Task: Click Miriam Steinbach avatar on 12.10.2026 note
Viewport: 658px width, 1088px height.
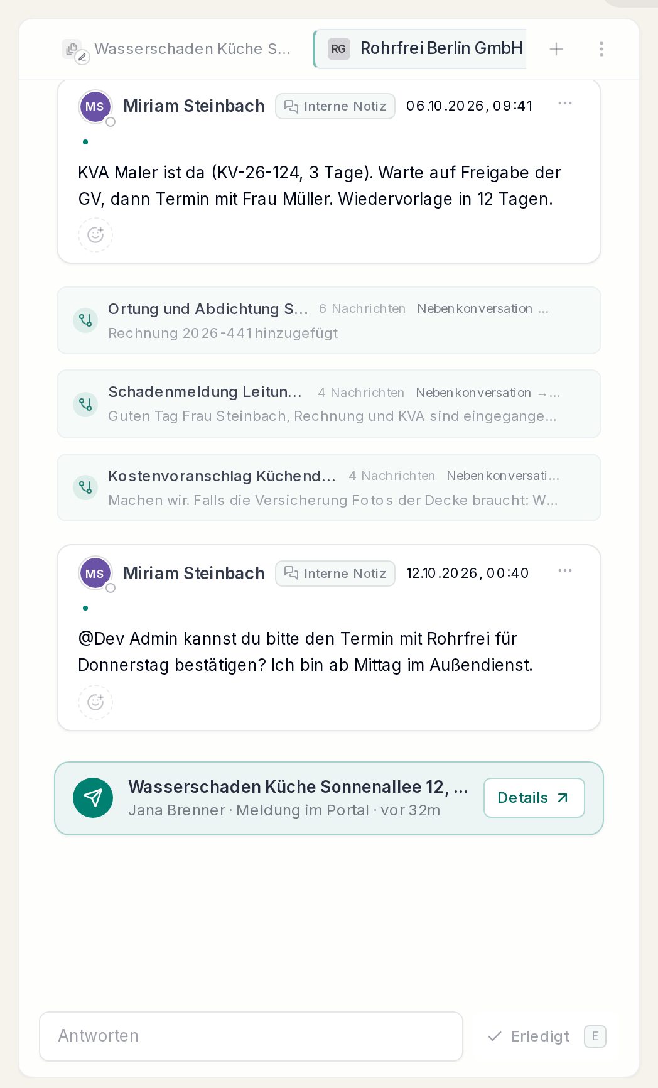Action: 95,574
